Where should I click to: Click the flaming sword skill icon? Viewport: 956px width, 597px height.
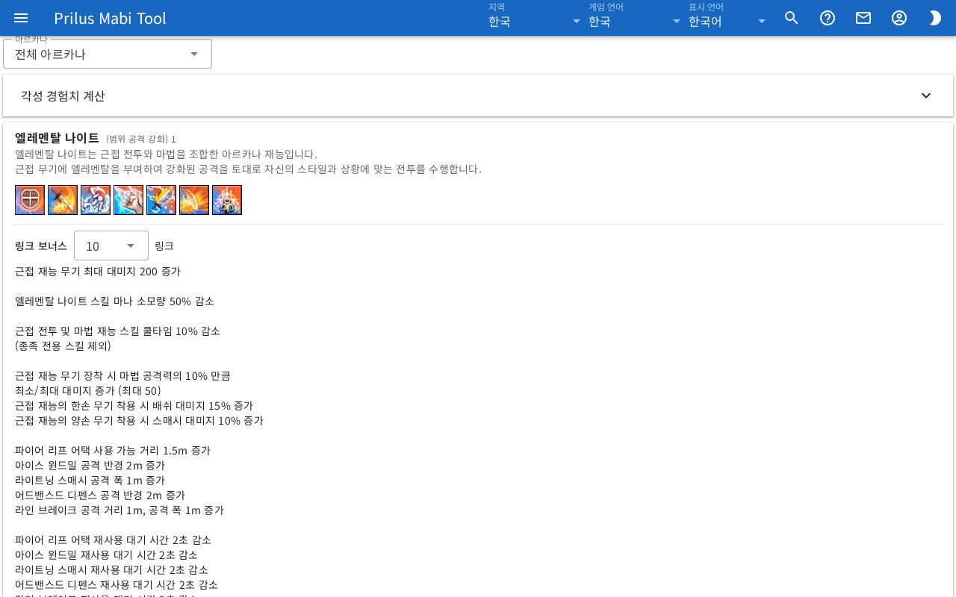tap(63, 200)
